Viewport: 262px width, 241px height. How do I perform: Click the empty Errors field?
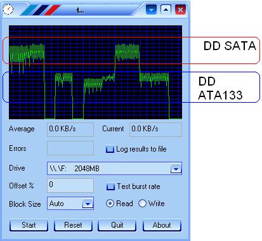pos(70,148)
